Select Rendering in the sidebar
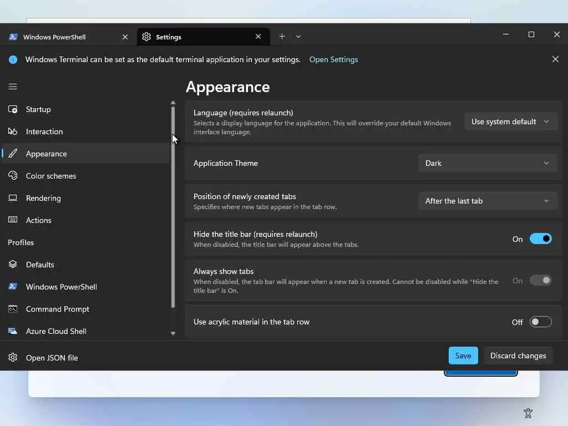This screenshot has height=426, width=568. click(85, 198)
